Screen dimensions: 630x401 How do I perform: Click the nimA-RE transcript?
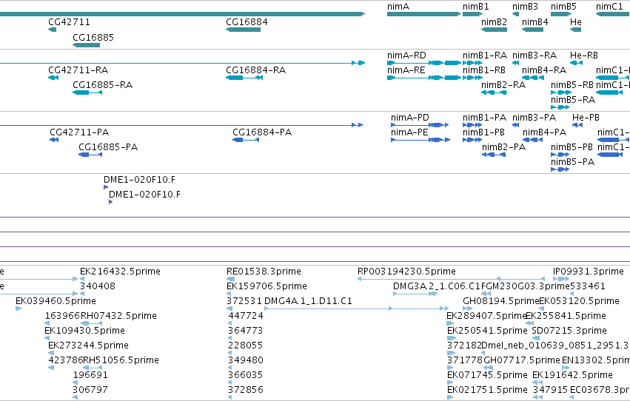[424, 78]
